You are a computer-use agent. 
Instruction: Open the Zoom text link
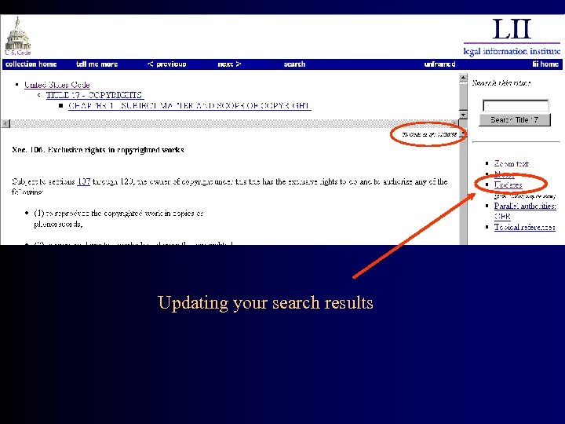click(x=512, y=163)
